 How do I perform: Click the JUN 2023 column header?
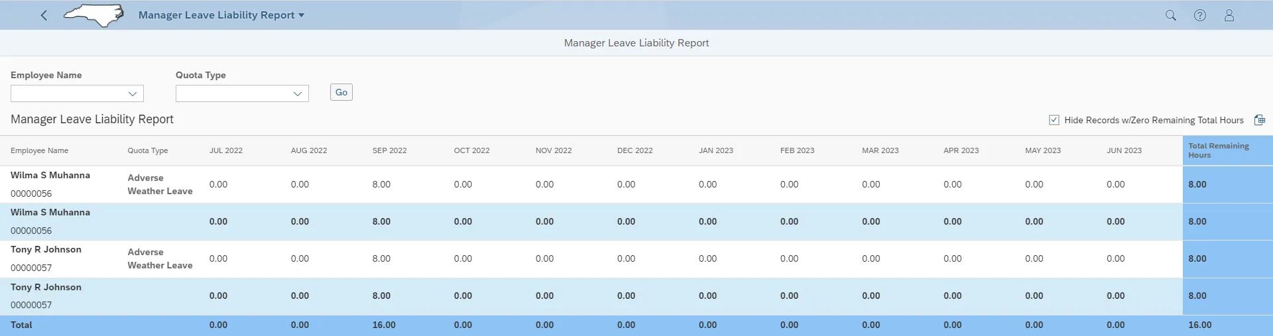[x=1124, y=150]
